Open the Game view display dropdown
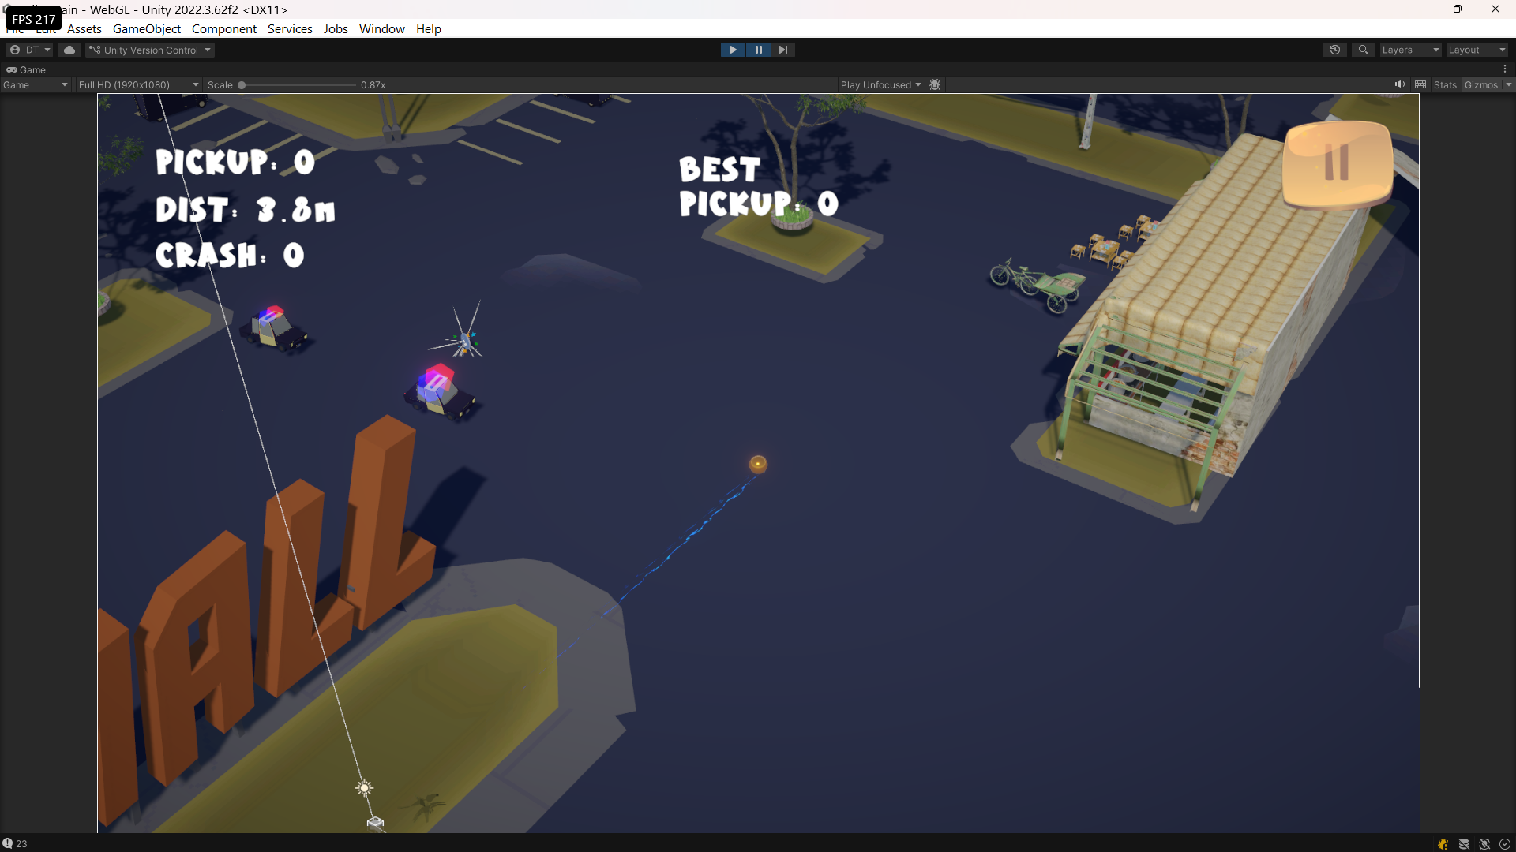1516x852 pixels. click(36, 85)
